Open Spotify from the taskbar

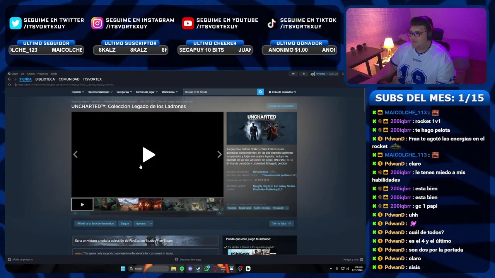[182, 269]
